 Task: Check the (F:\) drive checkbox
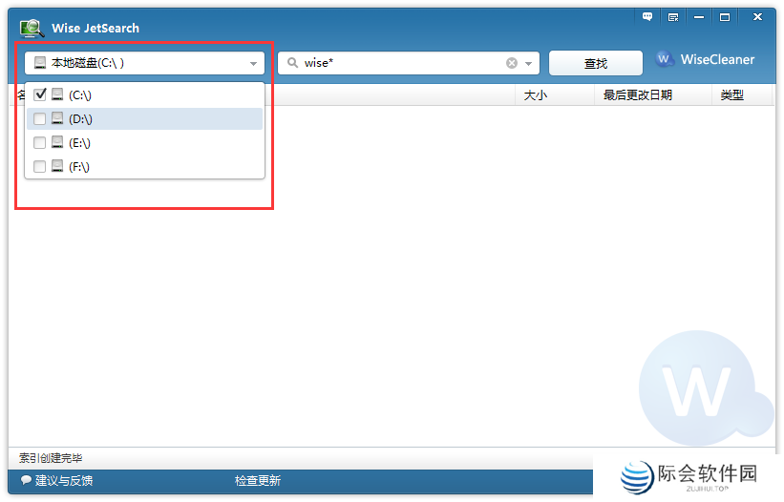click(x=39, y=166)
